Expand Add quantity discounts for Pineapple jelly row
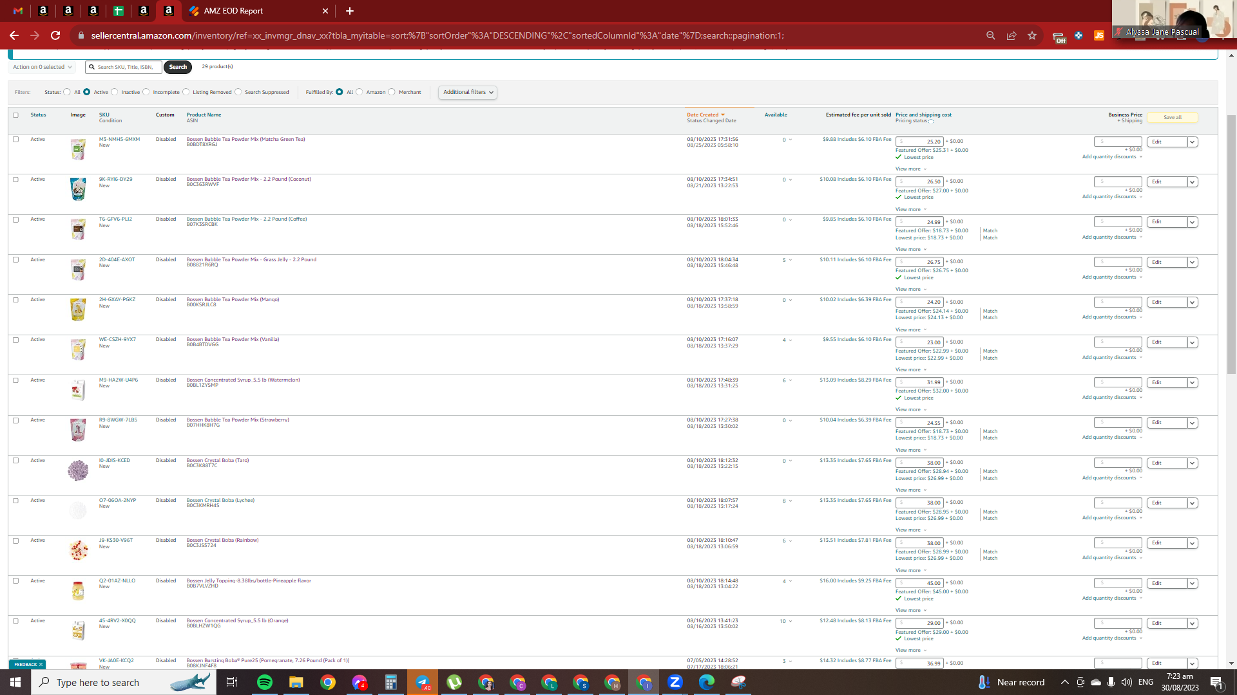The height and width of the screenshot is (695, 1237). tap(1112, 598)
